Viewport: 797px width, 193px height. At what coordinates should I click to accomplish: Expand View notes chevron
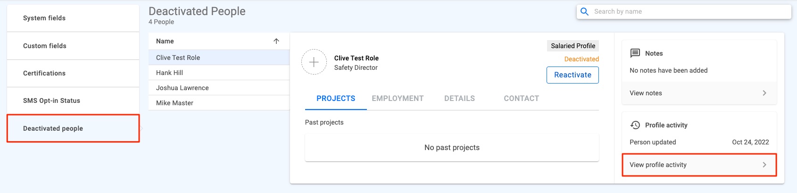click(764, 93)
